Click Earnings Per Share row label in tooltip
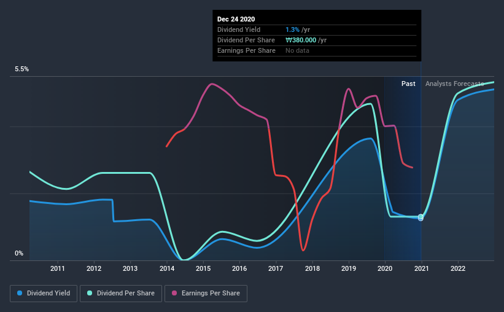 247,50
